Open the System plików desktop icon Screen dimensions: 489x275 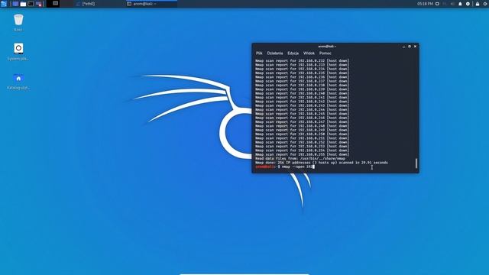(18, 51)
